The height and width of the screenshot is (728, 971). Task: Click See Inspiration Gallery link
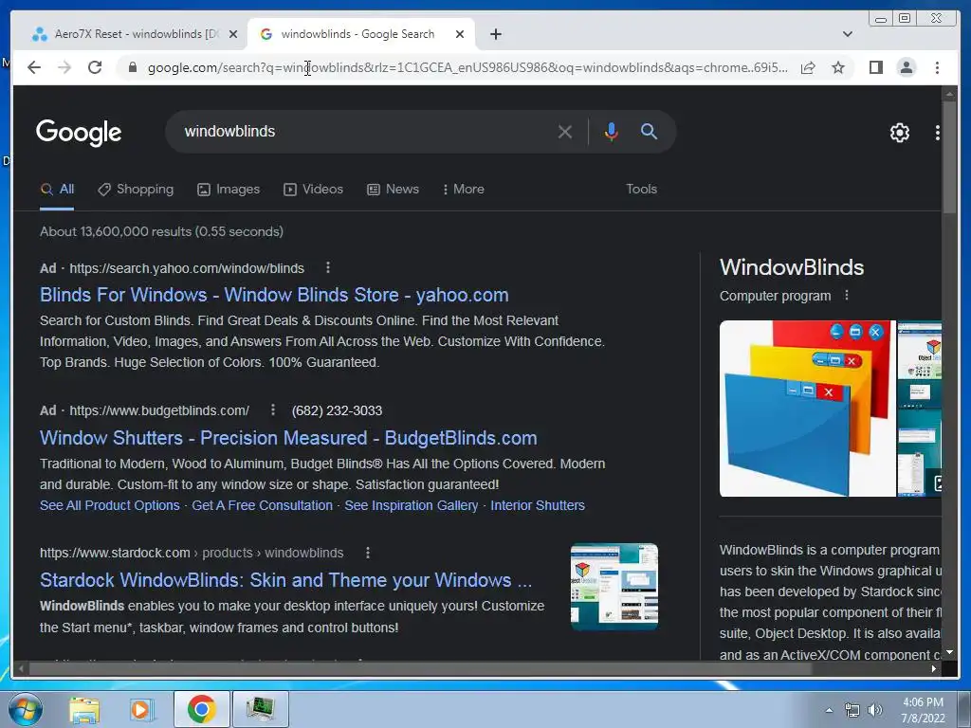point(412,506)
